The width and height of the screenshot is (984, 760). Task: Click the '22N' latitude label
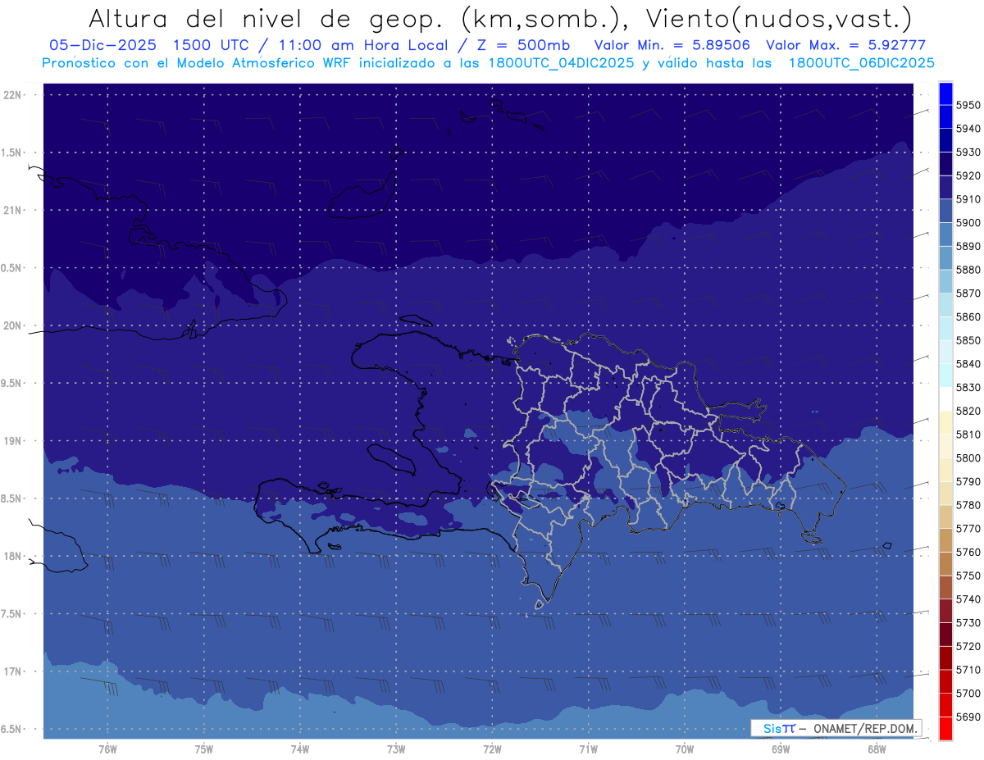coord(14,95)
